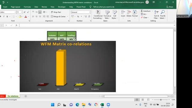Click the Delete cells icon
Screen dimensions: 192x108
coord(129,12)
